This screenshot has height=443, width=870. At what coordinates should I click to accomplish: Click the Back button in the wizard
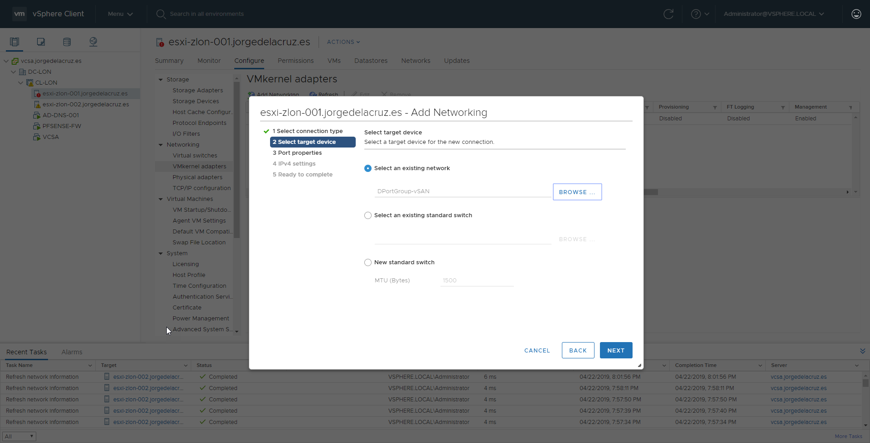578,350
